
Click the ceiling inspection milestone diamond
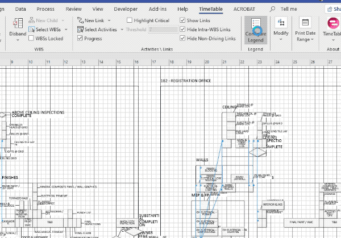257,152
